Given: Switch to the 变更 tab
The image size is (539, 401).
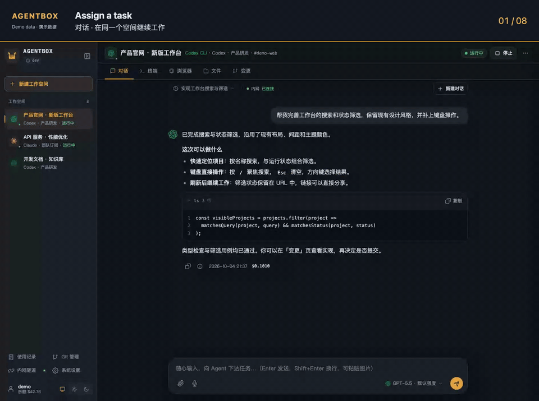Looking at the screenshot, I should pos(241,71).
